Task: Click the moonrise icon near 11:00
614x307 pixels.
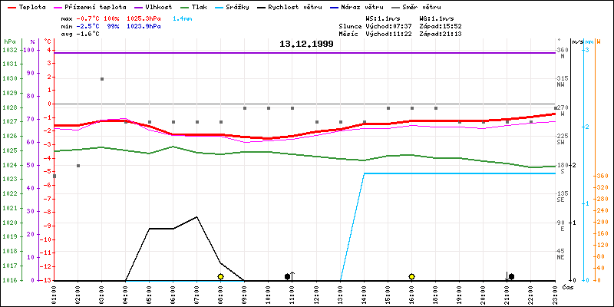Action: point(289,276)
